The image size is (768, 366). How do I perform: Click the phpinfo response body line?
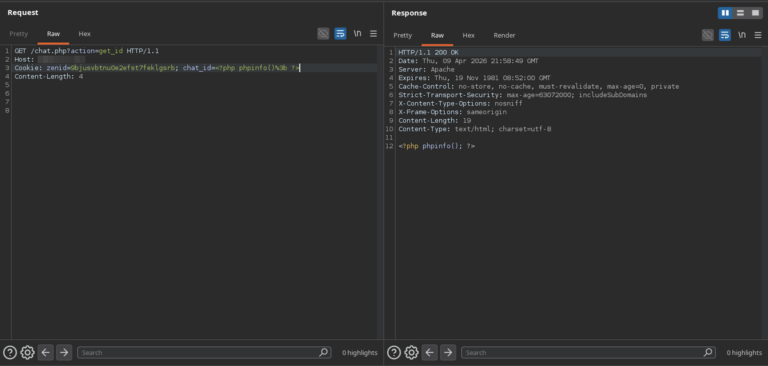click(x=436, y=146)
